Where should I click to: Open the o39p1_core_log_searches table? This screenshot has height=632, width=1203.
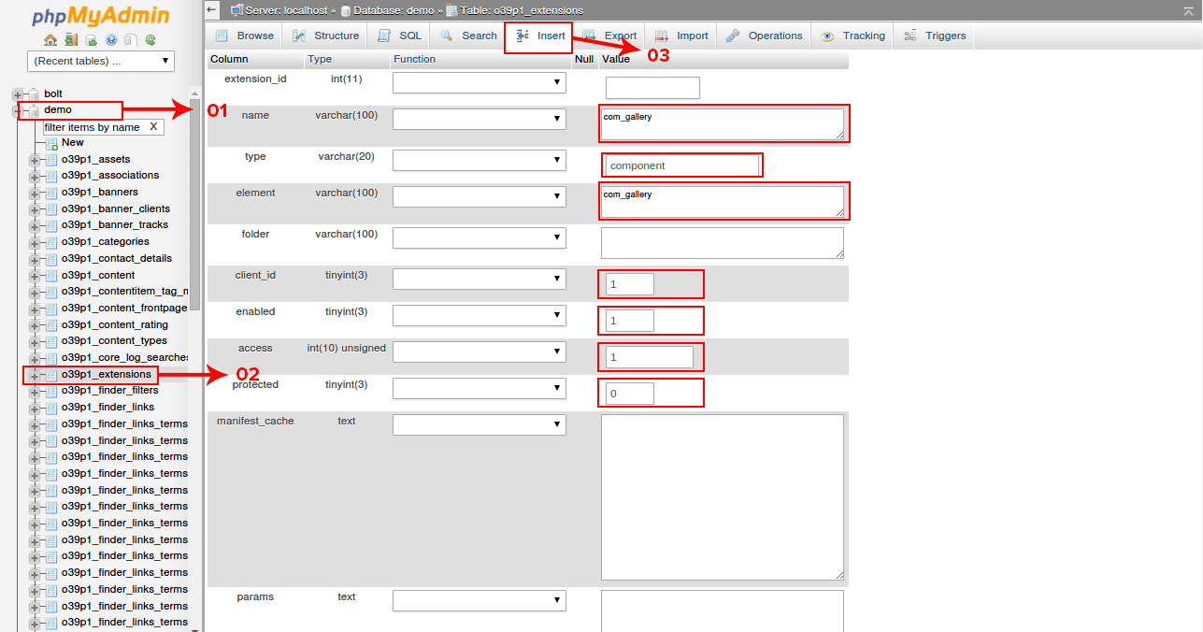point(125,358)
